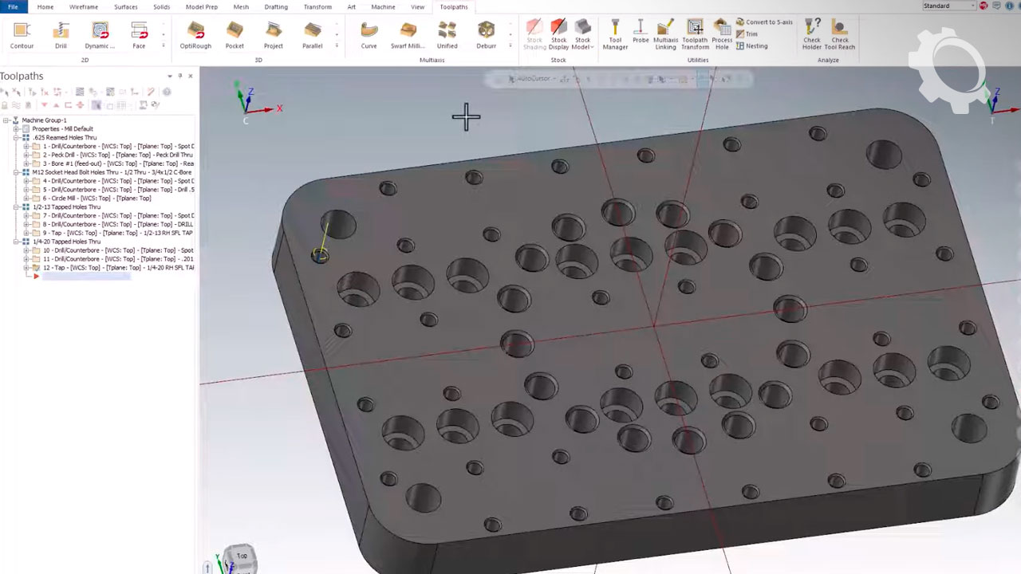The width and height of the screenshot is (1021, 574).
Task: Select the Contour 2D toolpath icon
Action: tap(22, 35)
